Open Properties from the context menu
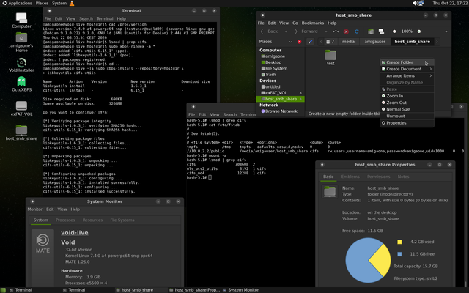 (407, 123)
